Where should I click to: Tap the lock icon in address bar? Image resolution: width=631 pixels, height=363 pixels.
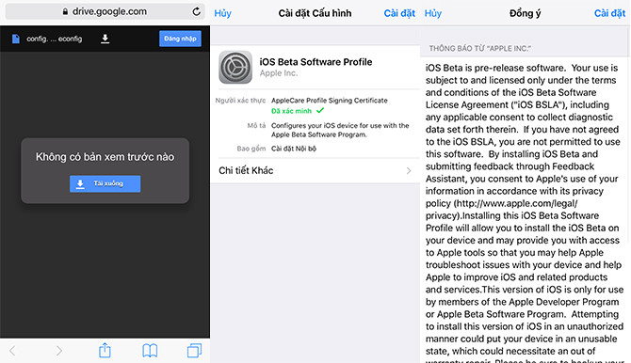(x=65, y=11)
